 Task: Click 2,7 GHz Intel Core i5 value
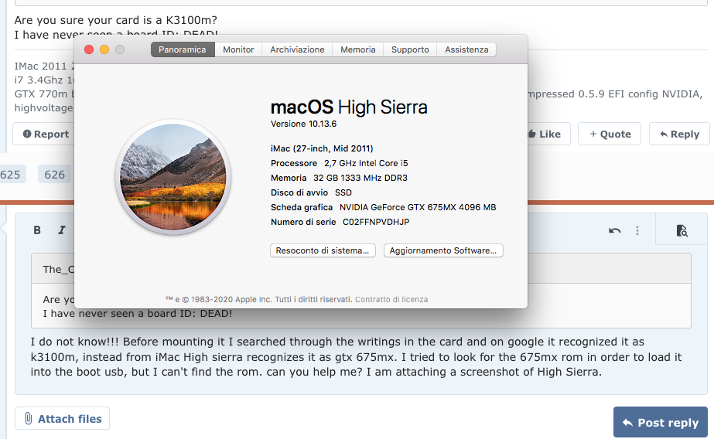click(366, 163)
